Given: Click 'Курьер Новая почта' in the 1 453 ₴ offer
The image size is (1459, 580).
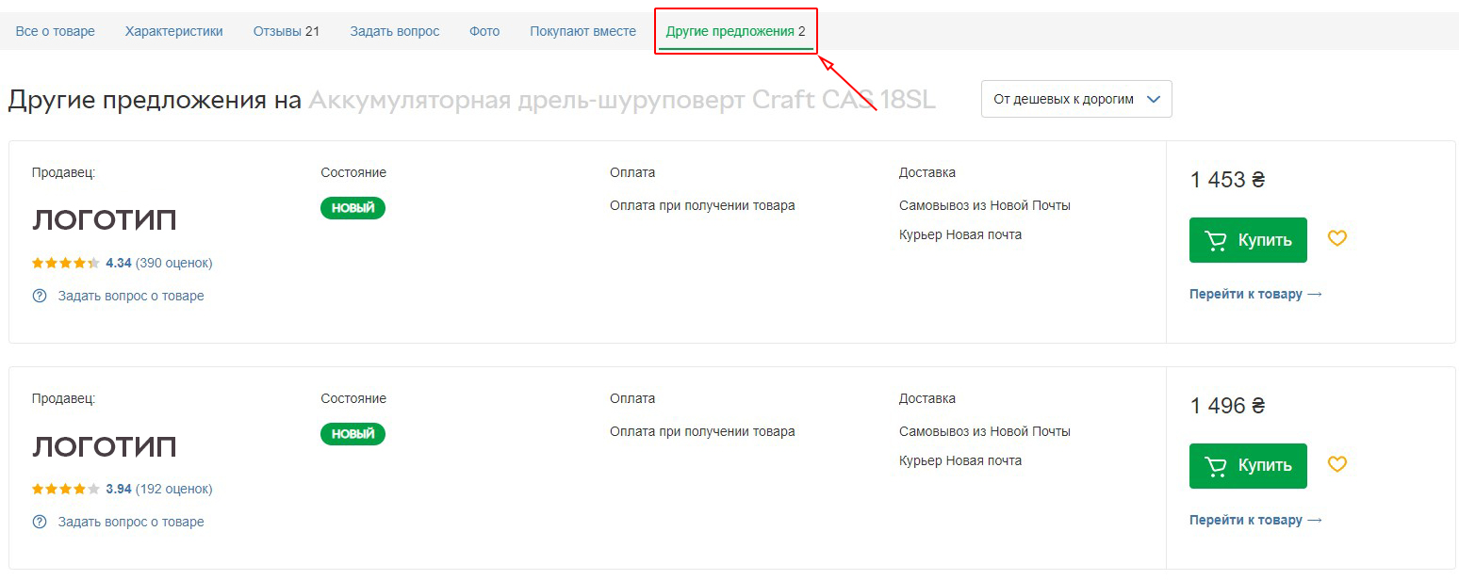Looking at the screenshot, I should coord(960,234).
